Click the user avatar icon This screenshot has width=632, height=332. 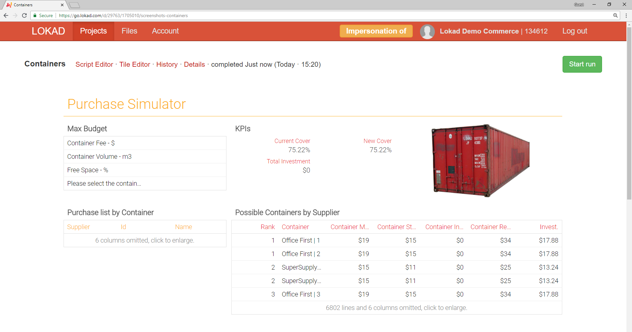[427, 32]
